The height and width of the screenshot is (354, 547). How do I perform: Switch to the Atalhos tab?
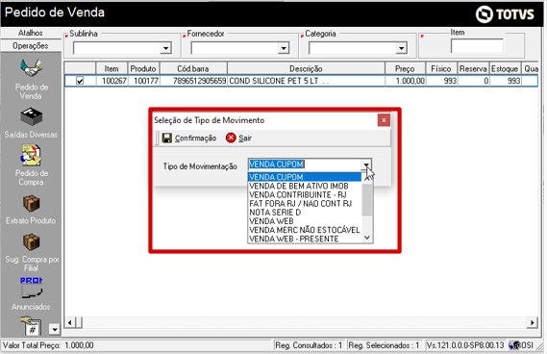click(x=31, y=33)
